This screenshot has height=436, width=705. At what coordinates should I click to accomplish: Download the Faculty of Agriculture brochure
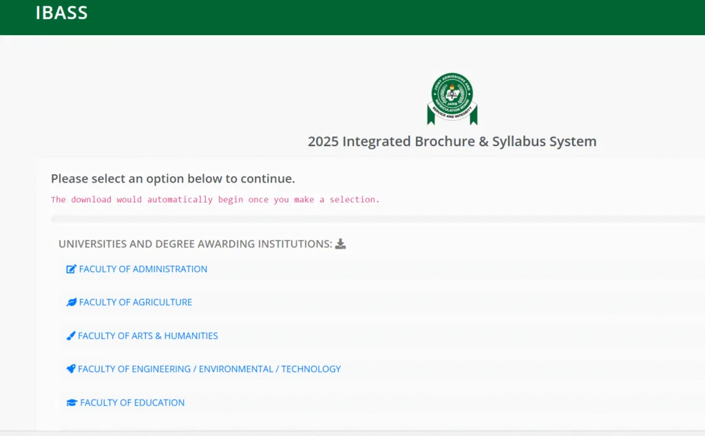pos(136,302)
